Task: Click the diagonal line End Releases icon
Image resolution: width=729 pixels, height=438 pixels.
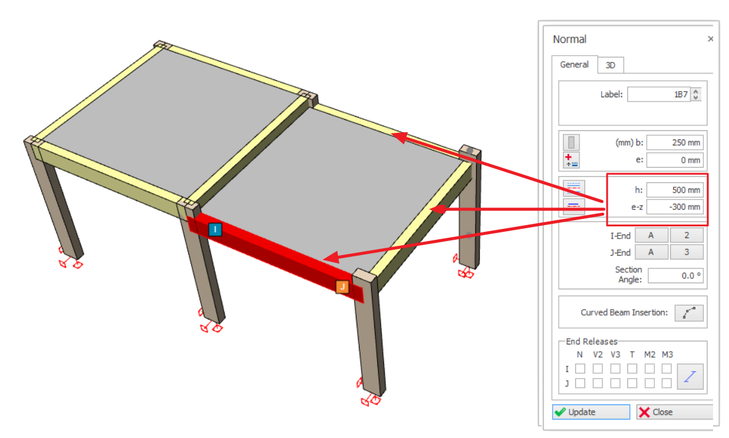Action: pos(689,377)
